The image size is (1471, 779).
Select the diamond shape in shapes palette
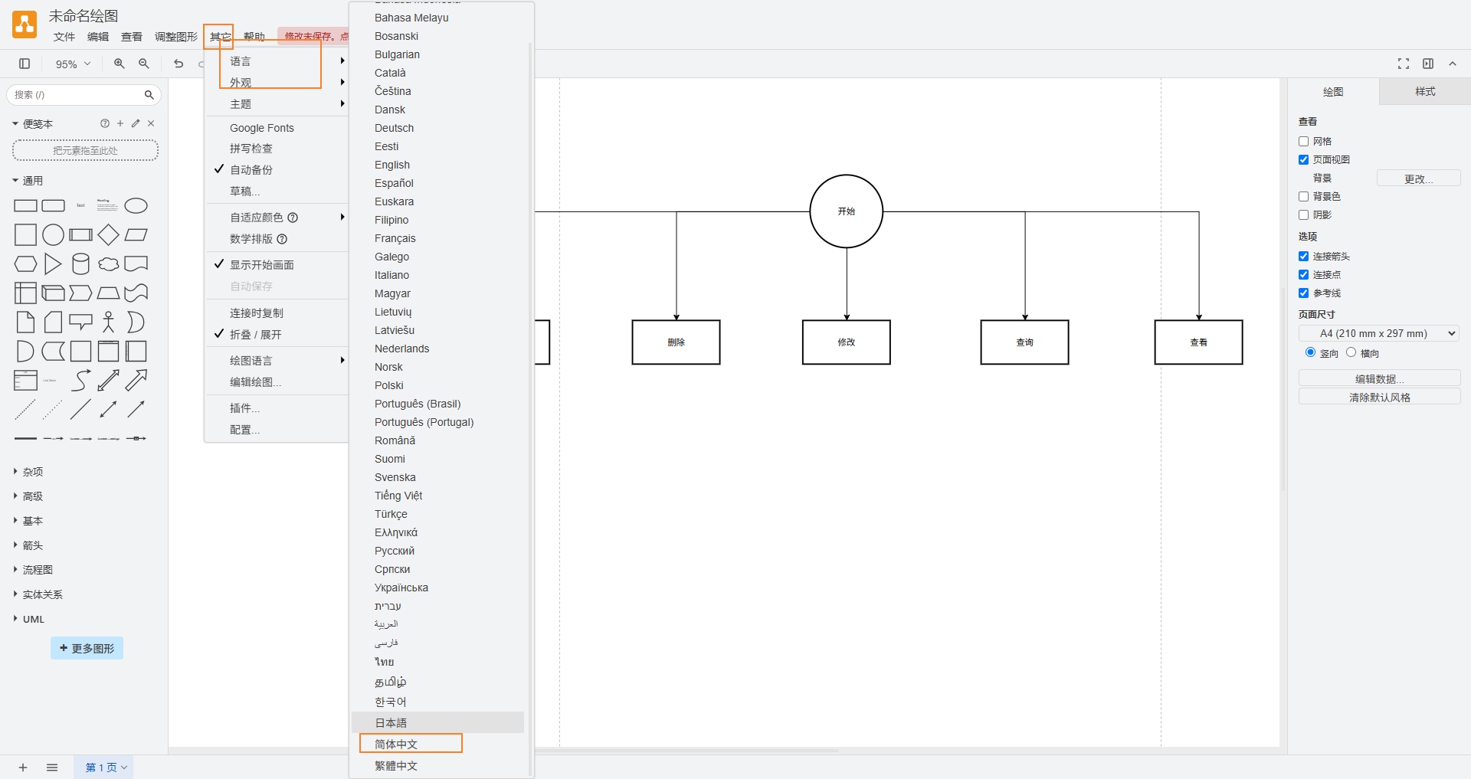[x=108, y=235]
